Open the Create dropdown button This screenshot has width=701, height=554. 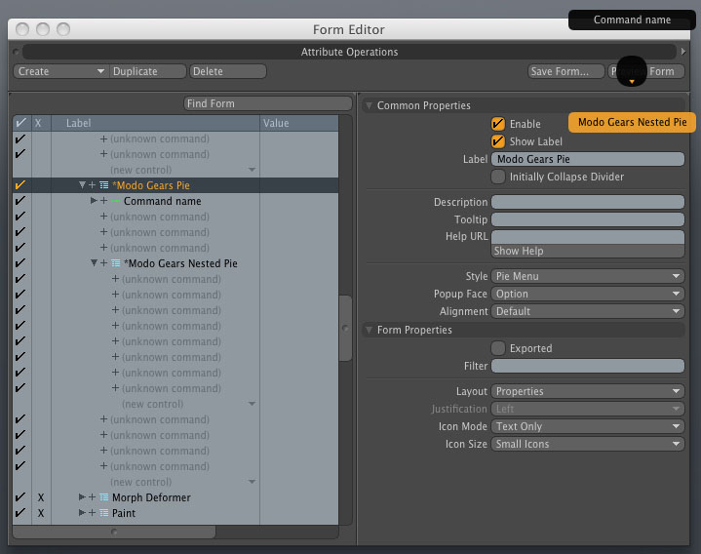pos(60,71)
